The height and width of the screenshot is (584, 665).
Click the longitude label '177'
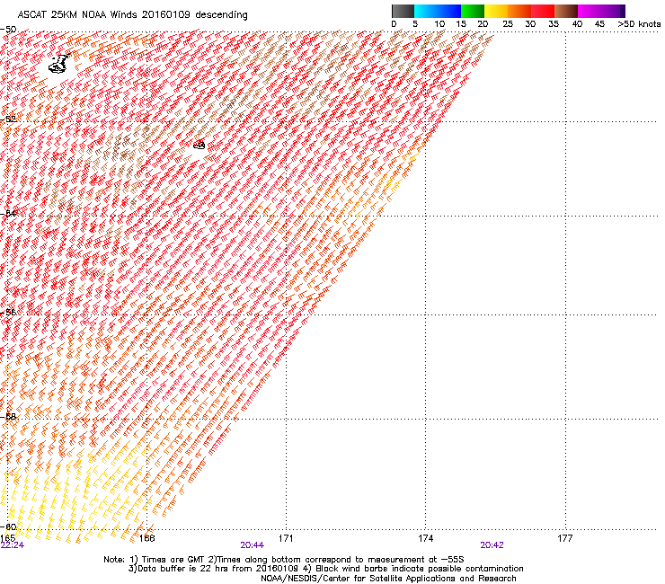[565, 538]
